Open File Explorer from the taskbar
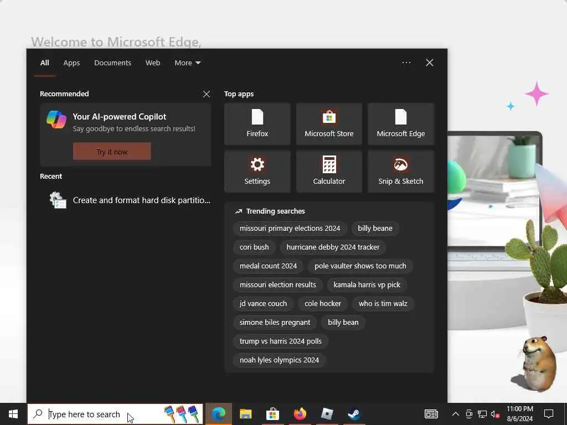This screenshot has width=567, height=425. coord(245,414)
